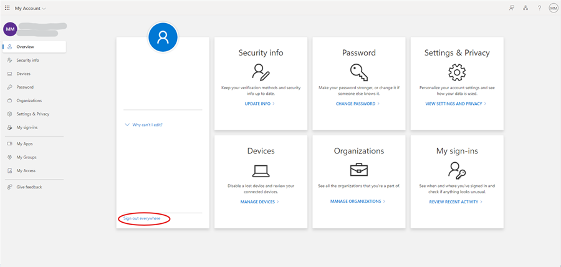This screenshot has height=267, width=561.
Task: Click the feedback icon in top bar
Action: pos(512,8)
